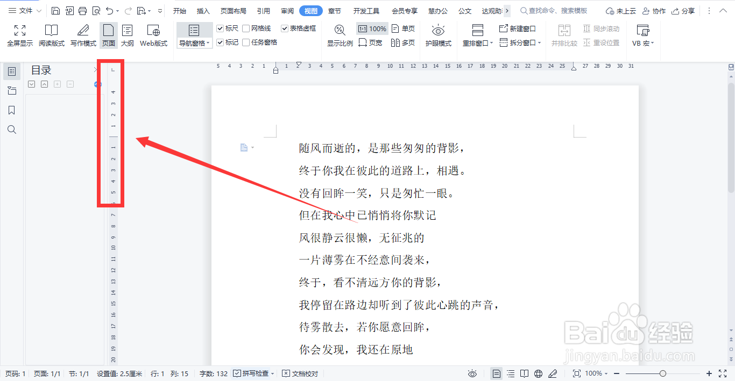Open the chapter navigation sidebar icon

tap(12, 91)
